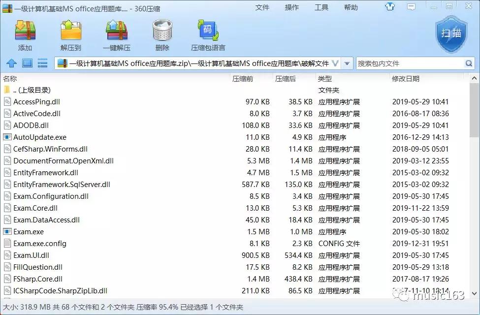
Task: Switch to detailed list view mode
Action: tap(42, 63)
